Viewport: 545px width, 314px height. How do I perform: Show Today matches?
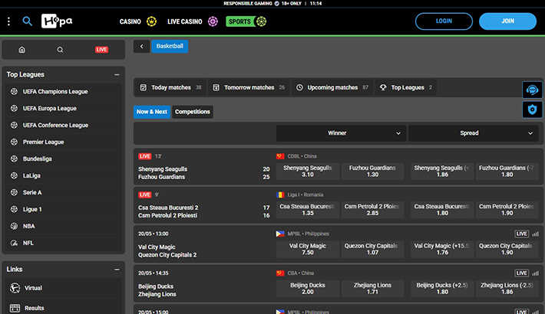pyautogui.click(x=170, y=87)
